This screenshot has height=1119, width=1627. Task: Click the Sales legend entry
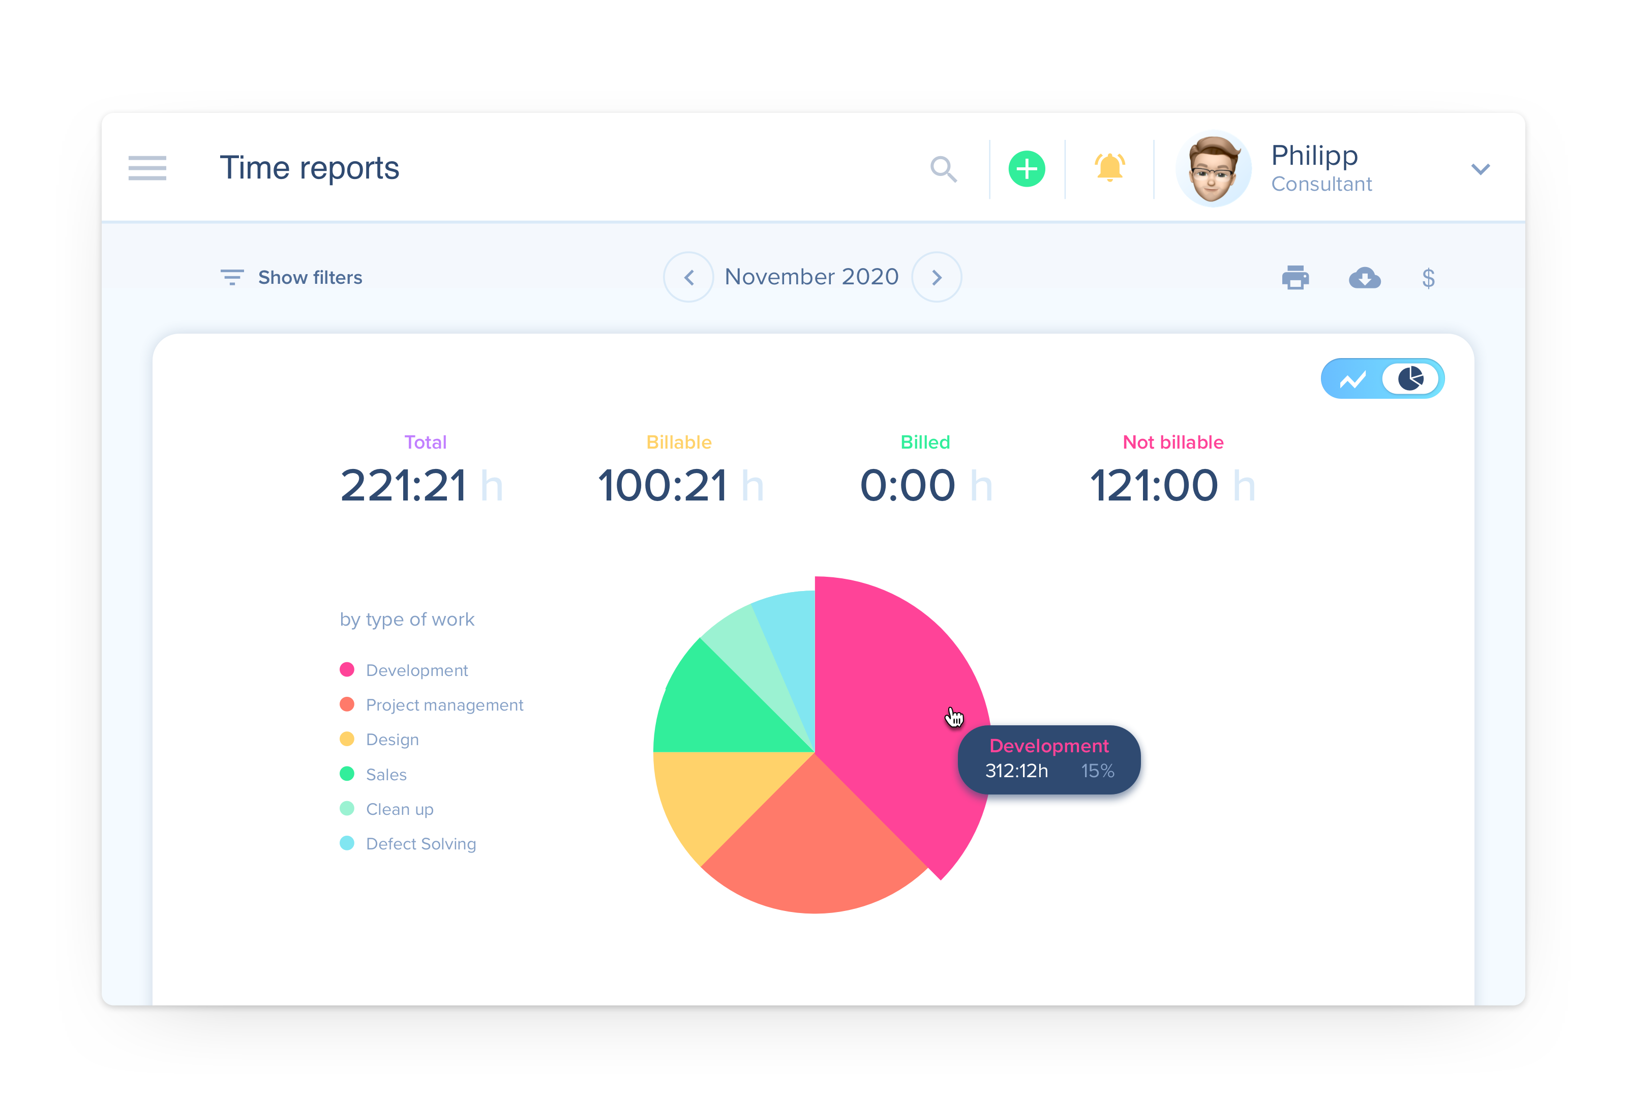click(373, 774)
